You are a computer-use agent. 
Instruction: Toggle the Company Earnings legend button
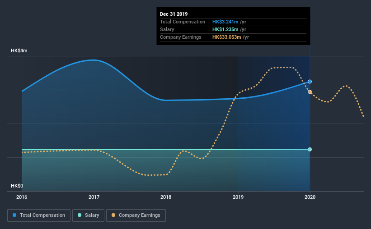(136, 215)
